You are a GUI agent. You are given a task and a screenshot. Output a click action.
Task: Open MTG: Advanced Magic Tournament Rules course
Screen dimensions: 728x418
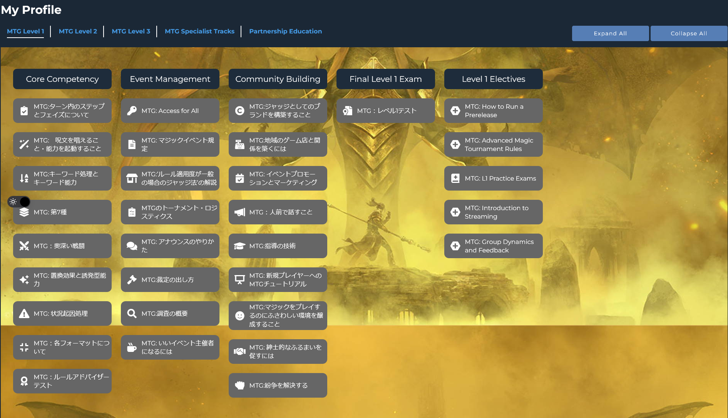click(x=494, y=144)
